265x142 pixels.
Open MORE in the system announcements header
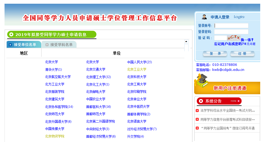click(x=234, y=101)
